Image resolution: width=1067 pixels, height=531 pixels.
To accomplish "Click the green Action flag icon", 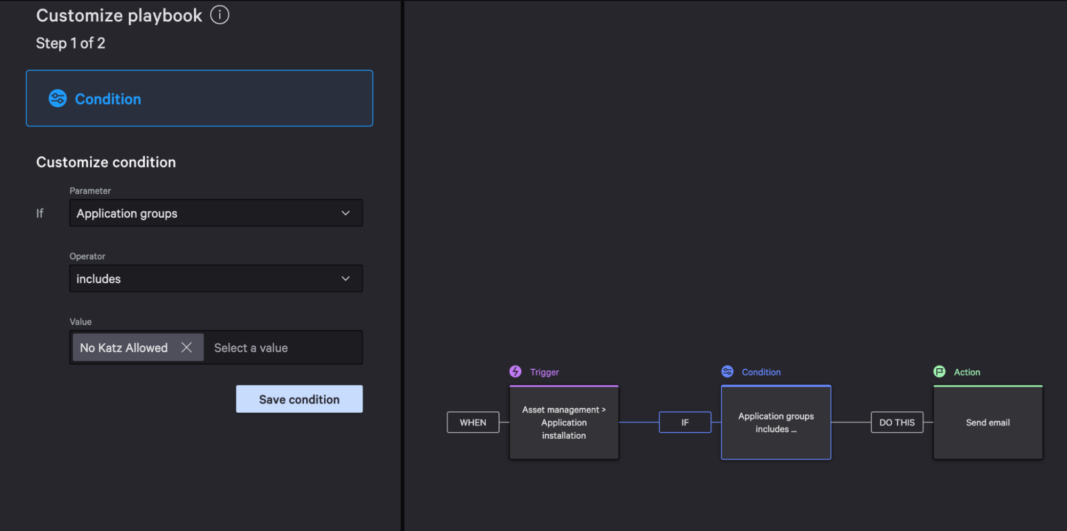I will pyautogui.click(x=939, y=371).
